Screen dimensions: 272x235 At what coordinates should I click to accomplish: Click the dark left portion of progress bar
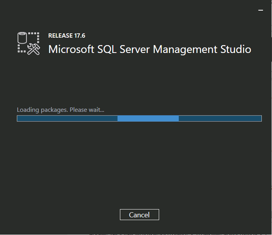pyautogui.click(x=67, y=118)
